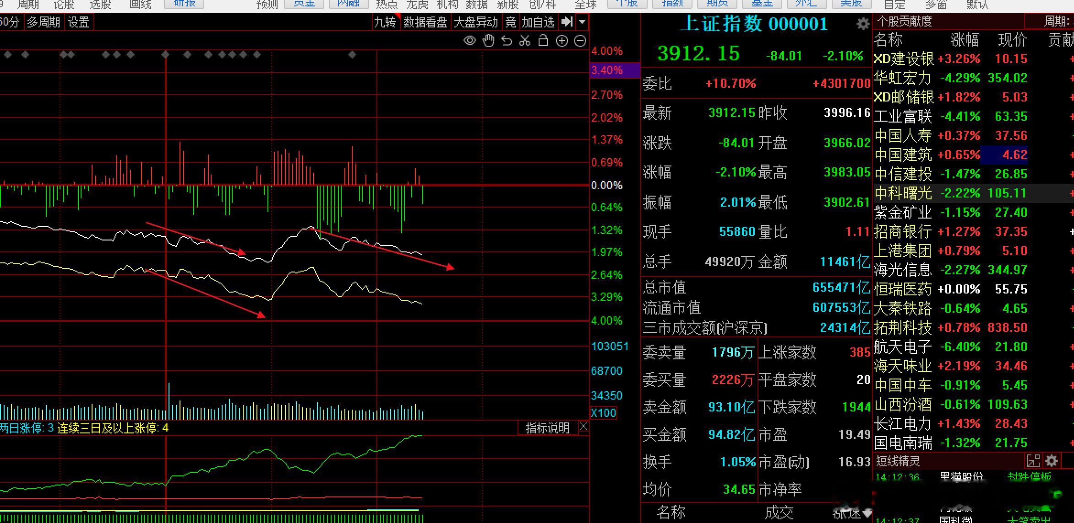Open the 选股 menu

point(100,5)
